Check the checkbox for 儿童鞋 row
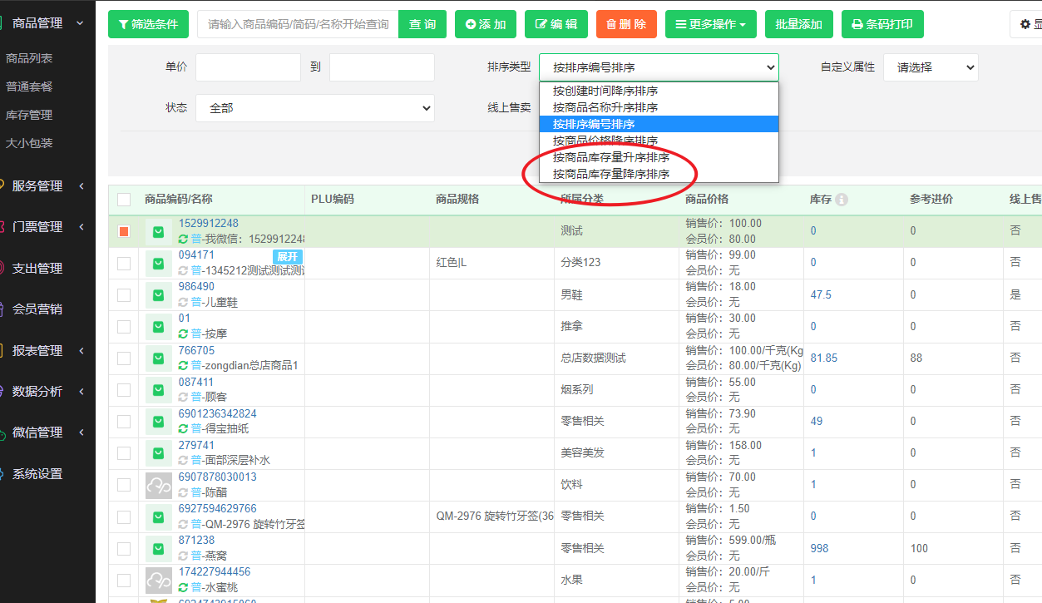 pyautogui.click(x=124, y=295)
